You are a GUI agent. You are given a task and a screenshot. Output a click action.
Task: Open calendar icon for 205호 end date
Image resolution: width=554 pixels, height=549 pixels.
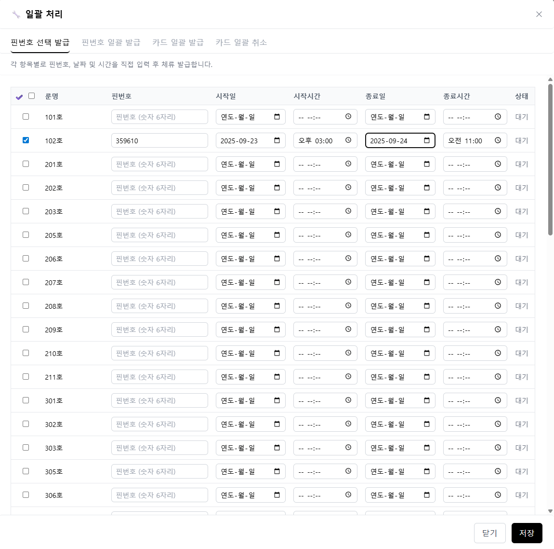427,235
